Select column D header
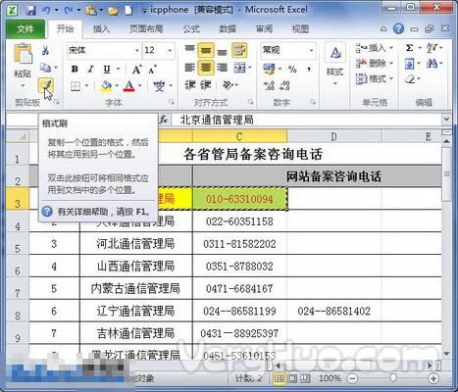The width and height of the screenshot is (458, 392). point(333,136)
